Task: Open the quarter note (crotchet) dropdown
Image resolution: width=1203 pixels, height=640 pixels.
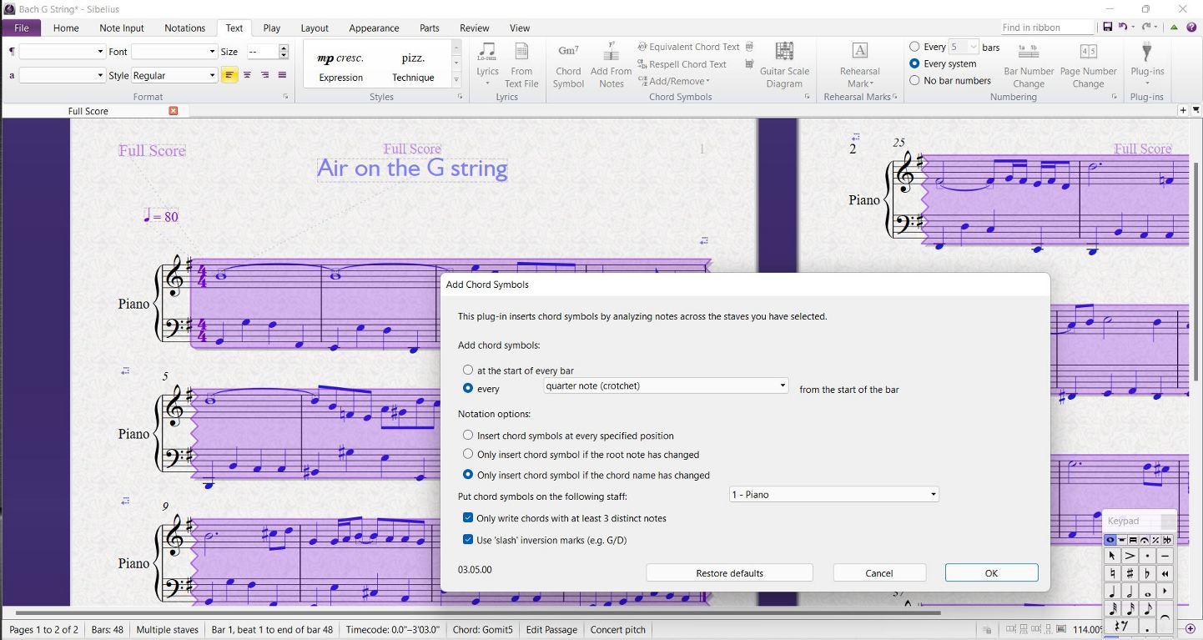Action: (666, 386)
